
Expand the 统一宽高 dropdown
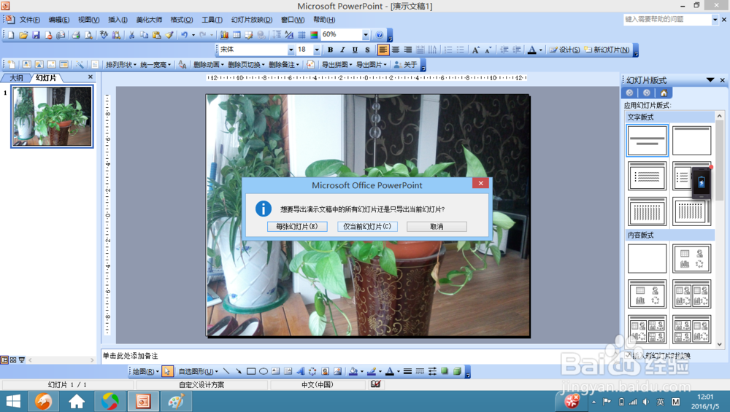155,65
